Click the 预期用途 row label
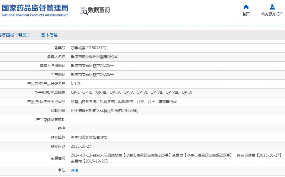This screenshot has width=285, height=177. [x=58, y=111]
